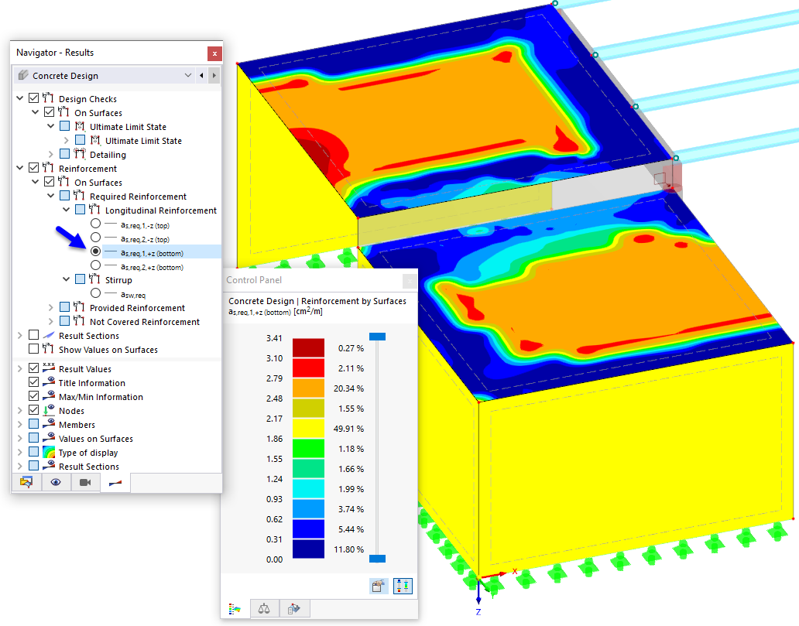Collapse the Longitudinal Reinforcement node

67,210
